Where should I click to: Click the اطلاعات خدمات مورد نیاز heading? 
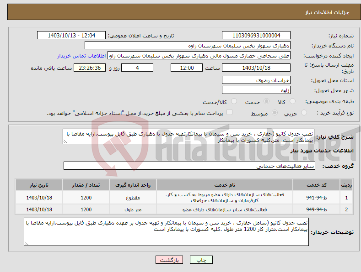[322, 151]
